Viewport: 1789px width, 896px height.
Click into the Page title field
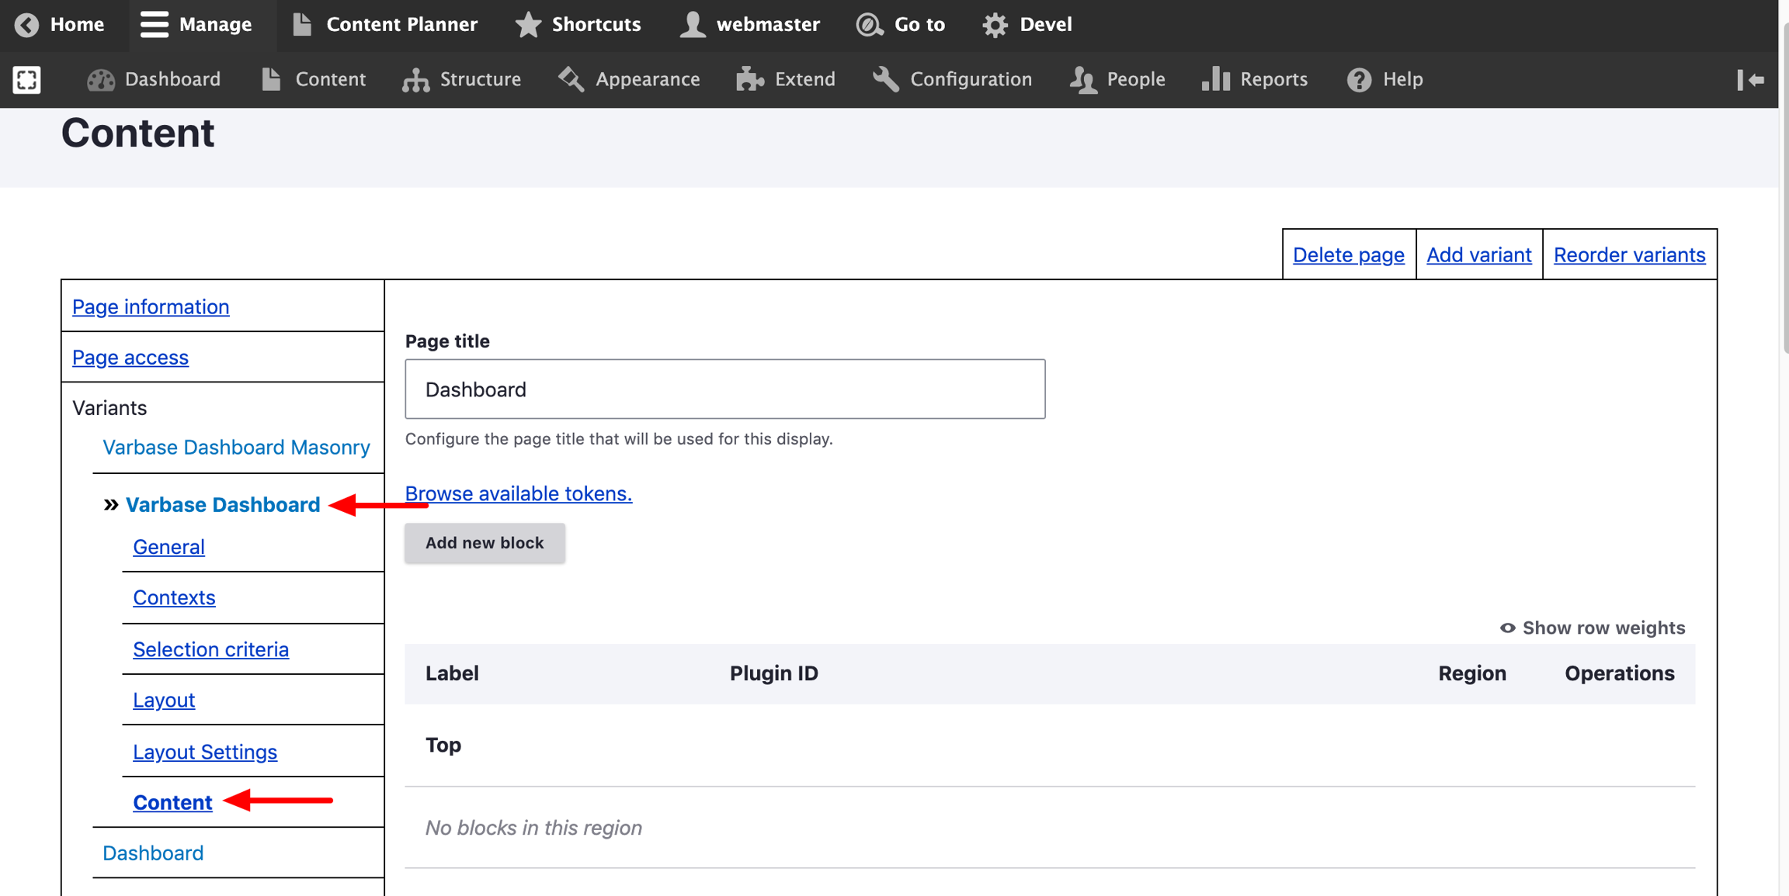tap(724, 389)
